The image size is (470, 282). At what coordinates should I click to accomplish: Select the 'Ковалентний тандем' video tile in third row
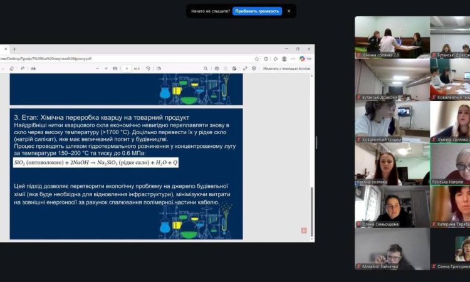coord(392,122)
